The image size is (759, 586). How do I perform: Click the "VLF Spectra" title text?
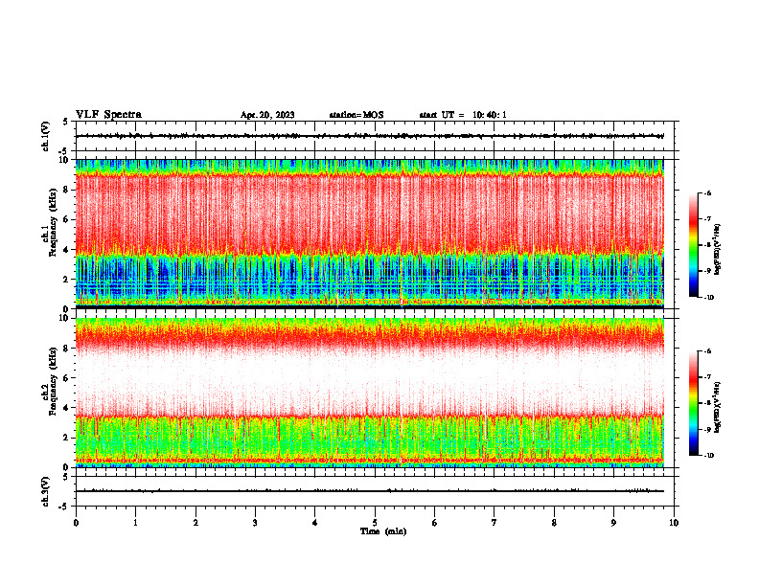[x=108, y=115]
